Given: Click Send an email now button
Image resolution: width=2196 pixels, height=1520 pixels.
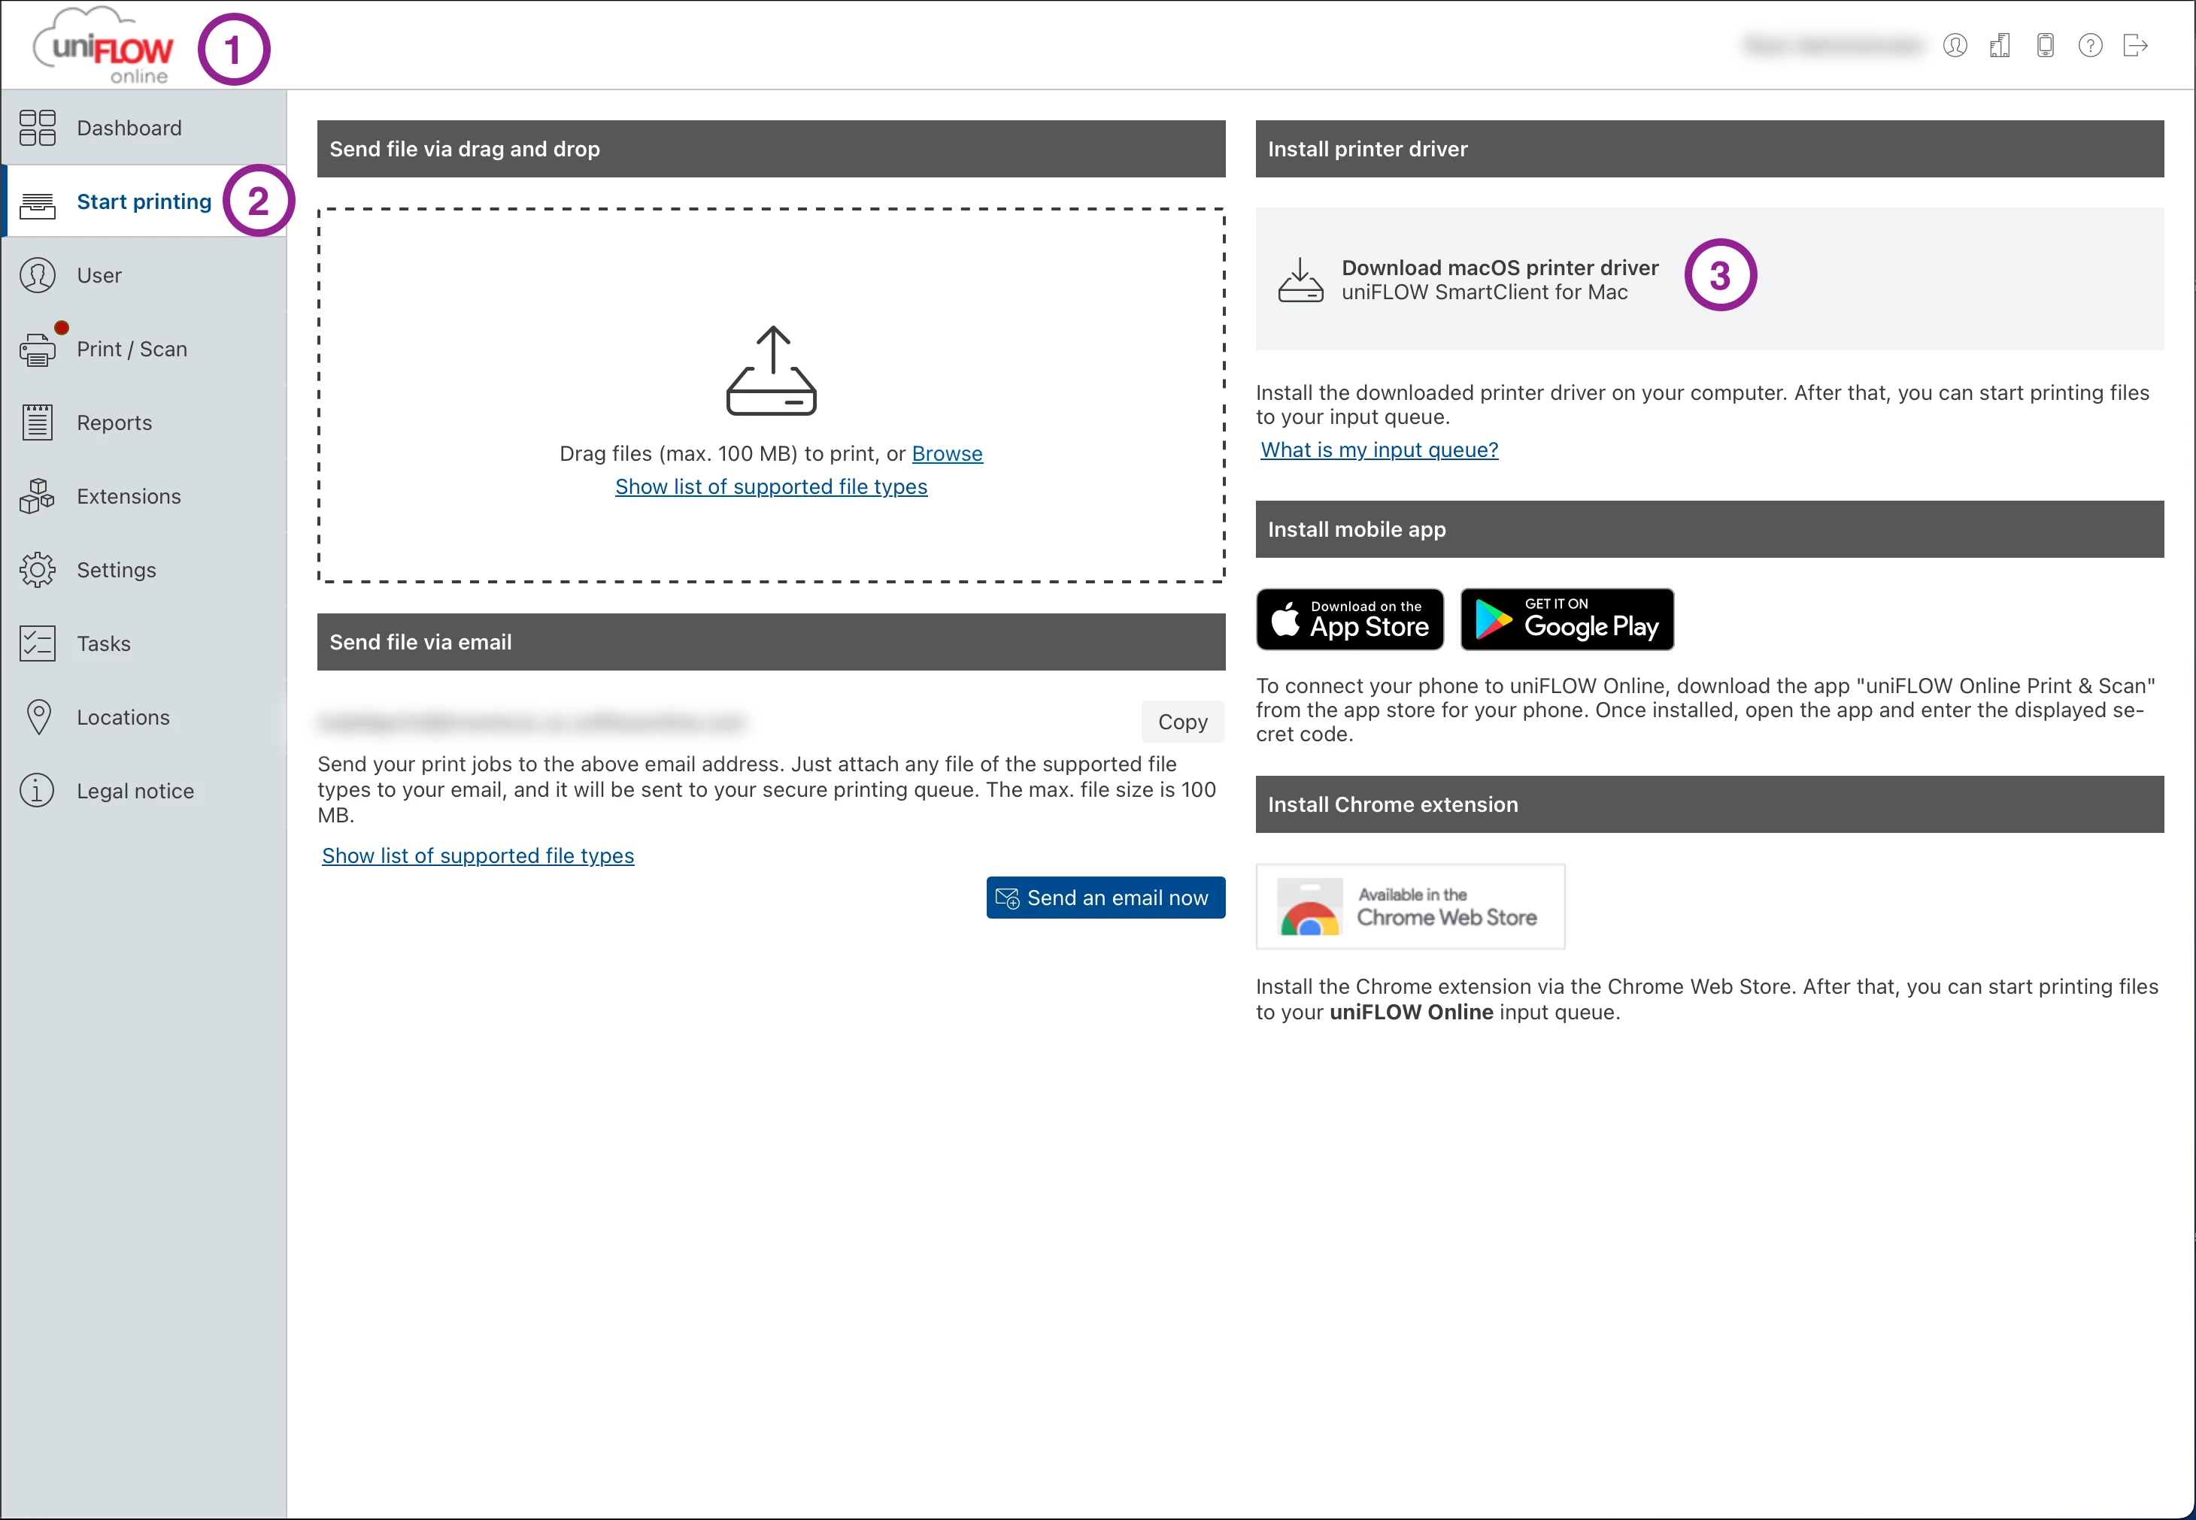Looking at the screenshot, I should tap(1106, 897).
